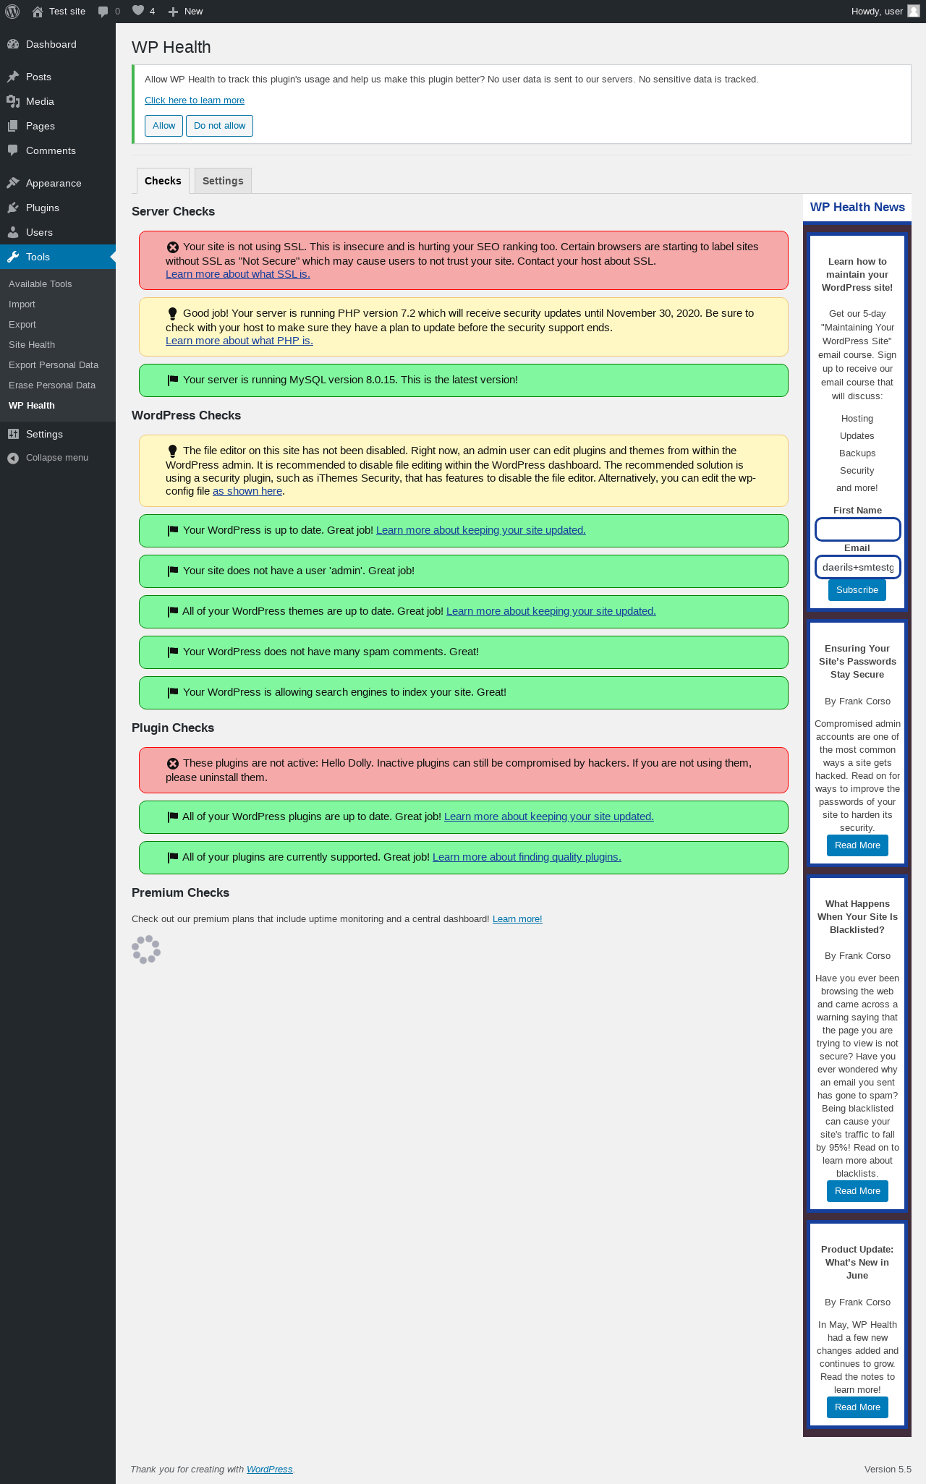This screenshot has height=1484, width=926.
Task: Focus the Email input field
Action: [x=857, y=567]
